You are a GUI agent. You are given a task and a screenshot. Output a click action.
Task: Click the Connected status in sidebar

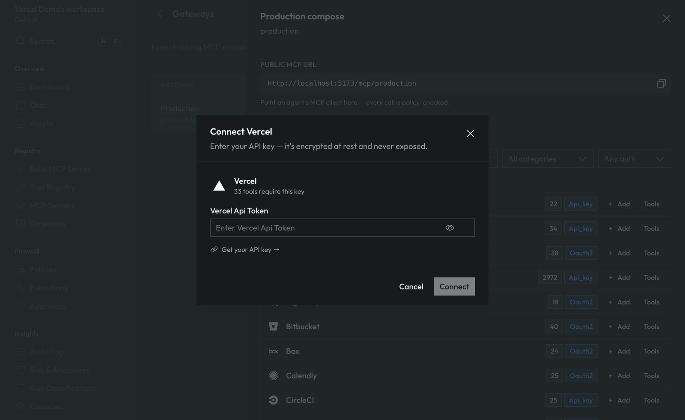(x=46, y=407)
